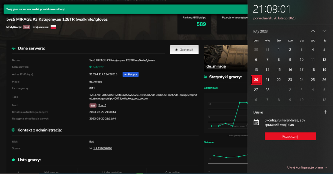
Task: Select February 9 in the calendar
Action: pos(290,60)
